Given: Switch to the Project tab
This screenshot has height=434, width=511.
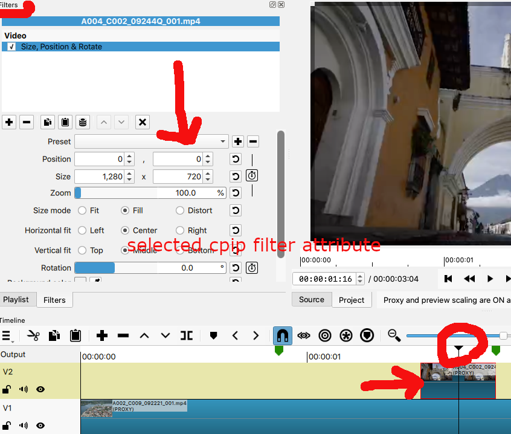Looking at the screenshot, I should click(x=352, y=300).
